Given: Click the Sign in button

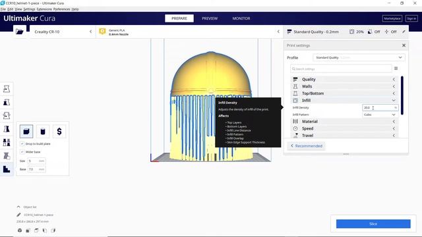Looking at the screenshot, I should [411, 18].
